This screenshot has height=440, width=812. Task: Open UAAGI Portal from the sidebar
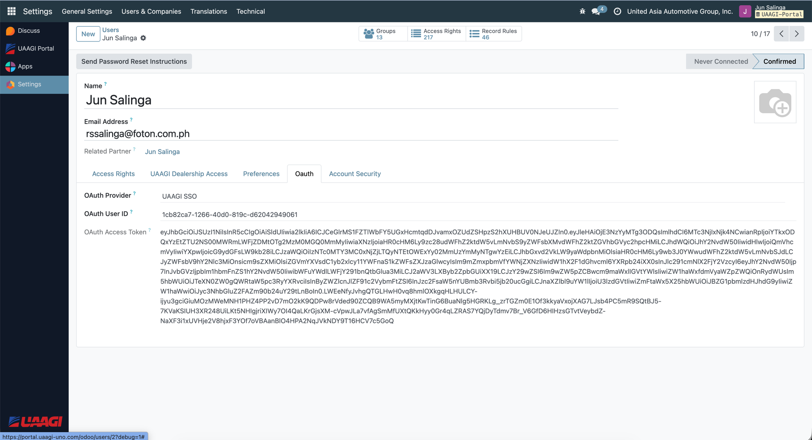click(35, 48)
